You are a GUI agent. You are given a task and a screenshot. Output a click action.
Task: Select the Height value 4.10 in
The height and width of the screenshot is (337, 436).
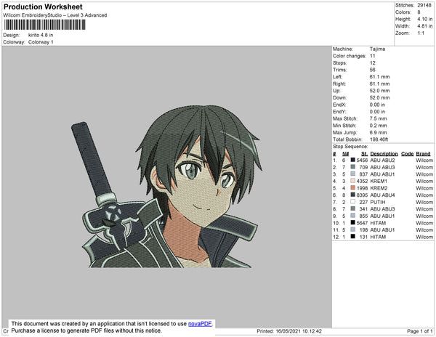425,19
